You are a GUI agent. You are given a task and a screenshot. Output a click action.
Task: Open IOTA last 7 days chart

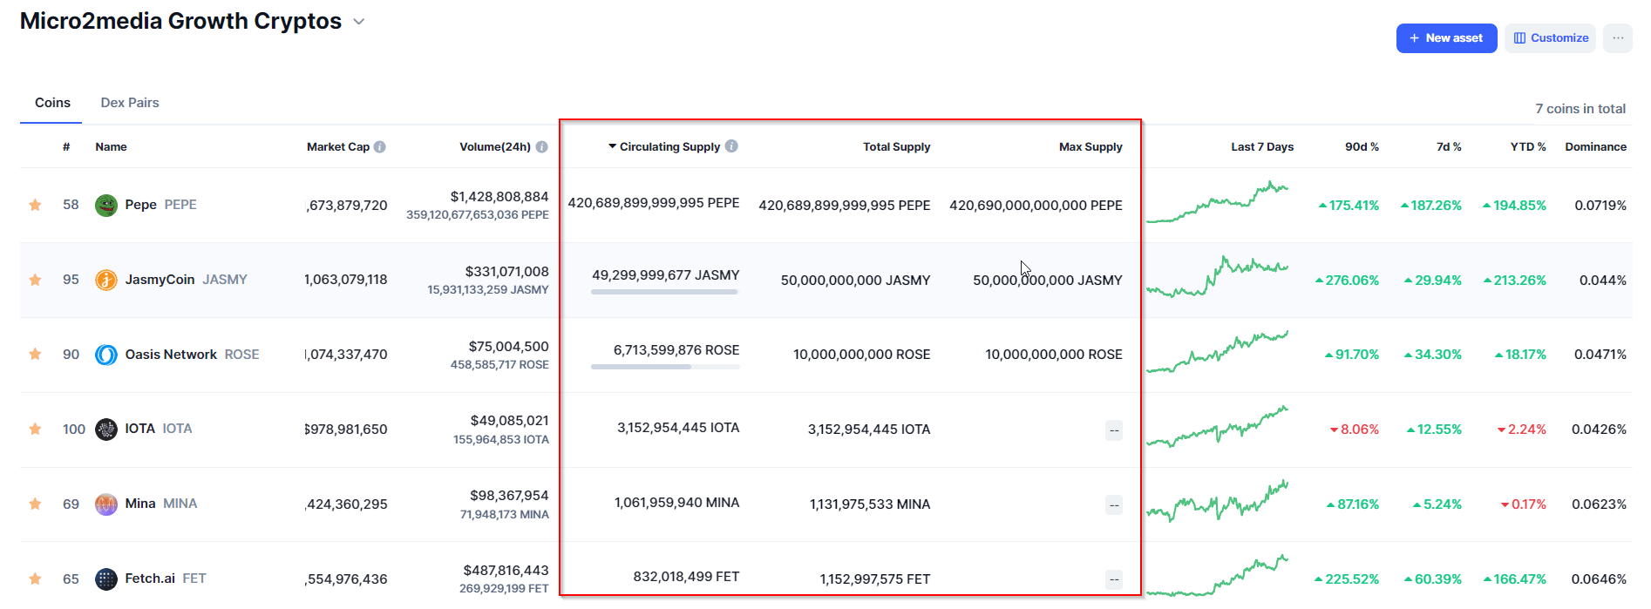click(1217, 426)
